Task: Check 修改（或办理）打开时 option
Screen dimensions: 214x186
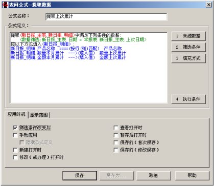Action: pyautogui.click(x=15, y=157)
